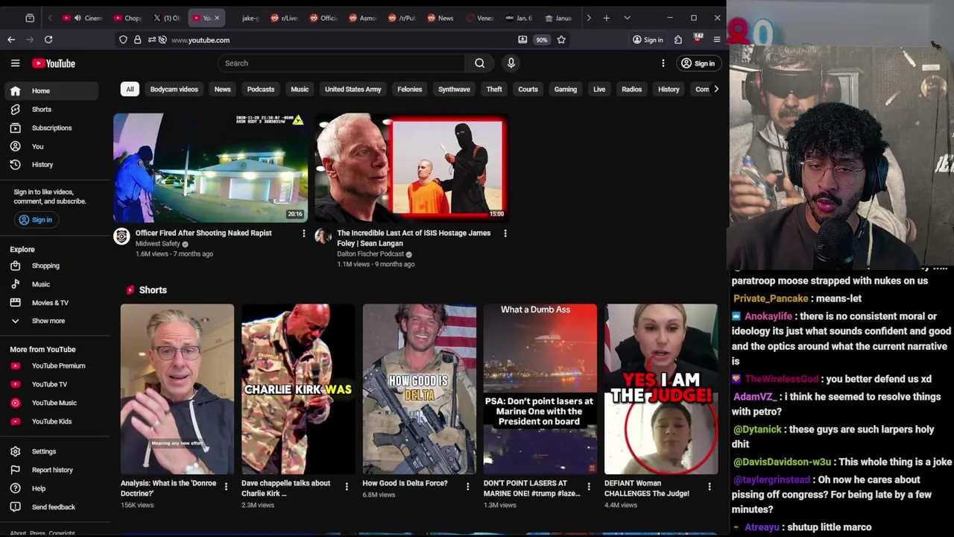This screenshot has height=537, width=954.
Task: Open the browser application hamburger menu
Action: pyautogui.click(x=717, y=40)
